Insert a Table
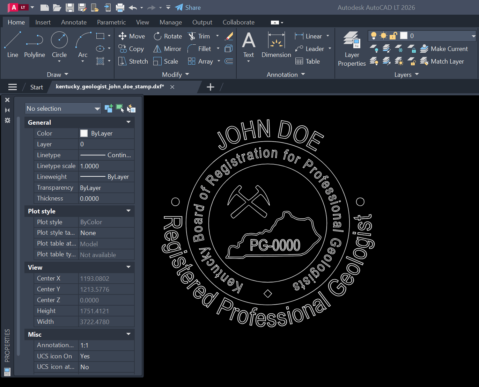The width and height of the screenshot is (479, 387). [x=308, y=61]
